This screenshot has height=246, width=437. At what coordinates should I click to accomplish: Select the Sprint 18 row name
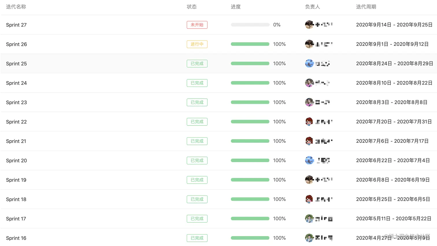pos(16,199)
